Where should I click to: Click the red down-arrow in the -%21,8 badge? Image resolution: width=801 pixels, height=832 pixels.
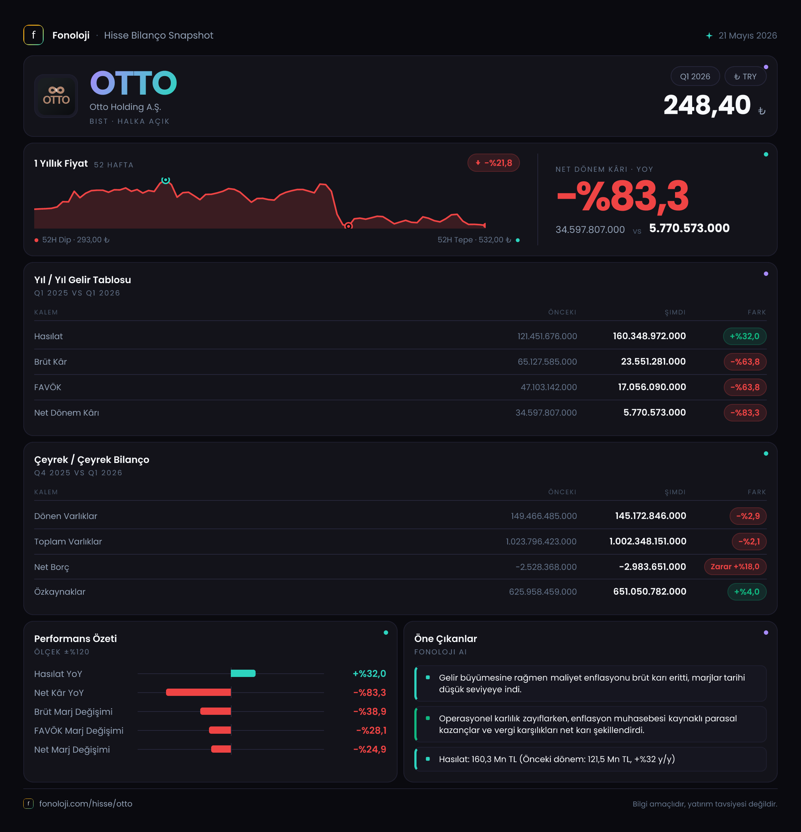478,163
